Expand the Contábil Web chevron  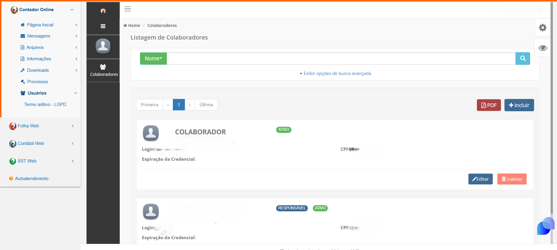coord(73,143)
